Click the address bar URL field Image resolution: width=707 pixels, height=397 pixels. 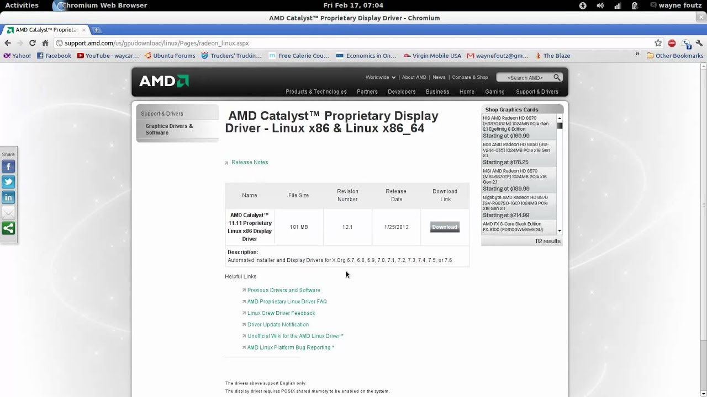[x=353, y=43]
